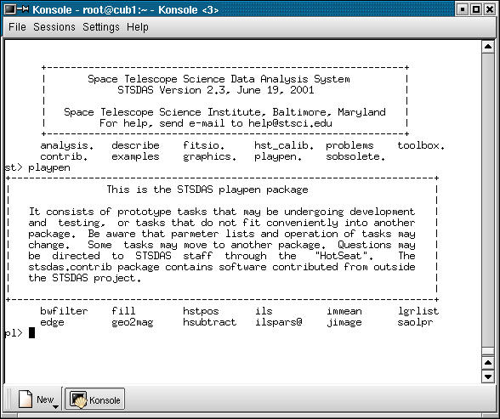Click the scroll up arrow at top of scrollbar
Viewport: 500px width, 419px height.
pos(488,47)
